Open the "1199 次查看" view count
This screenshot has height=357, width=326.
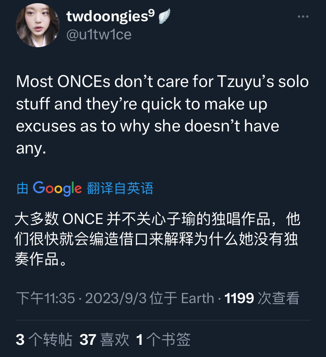pos(262,298)
